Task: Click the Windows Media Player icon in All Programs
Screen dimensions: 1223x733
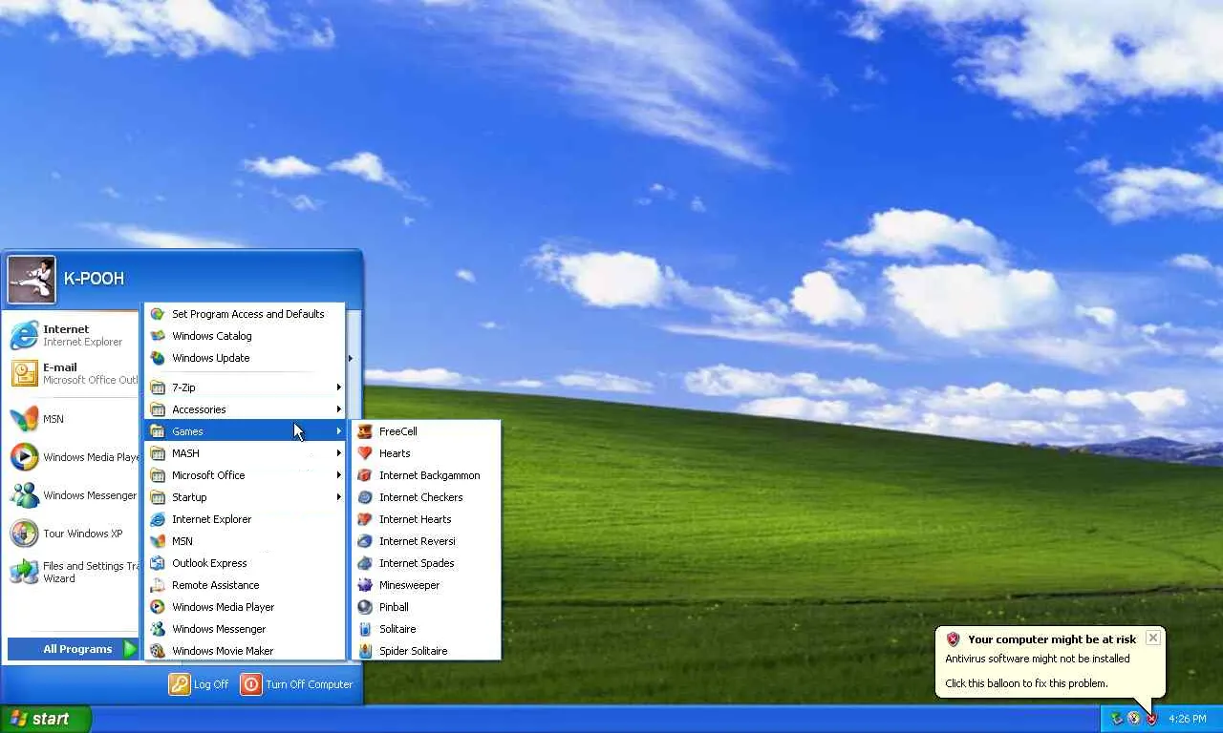Action: coord(157,607)
